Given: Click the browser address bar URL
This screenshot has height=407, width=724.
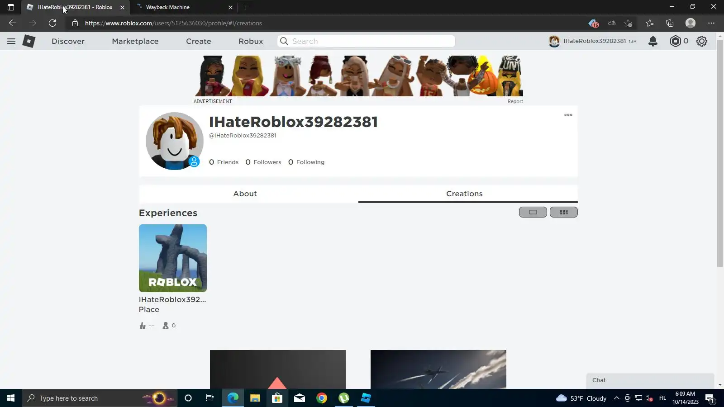Looking at the screenshot, I should tap(173, 23).
